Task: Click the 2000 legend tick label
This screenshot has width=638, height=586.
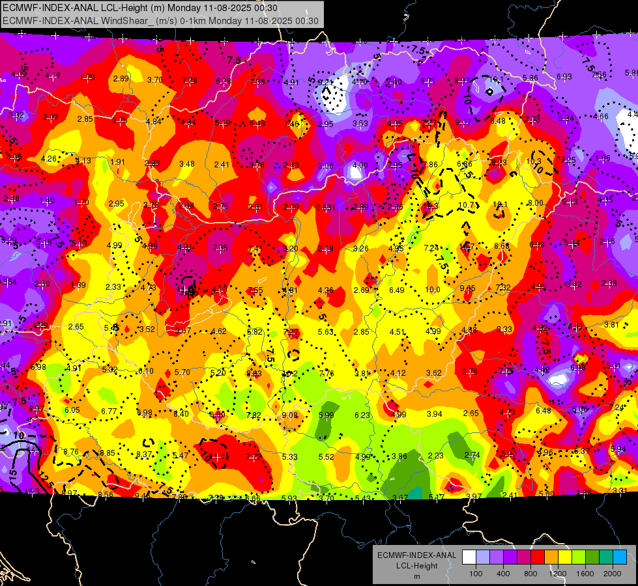Action: click(613, 574)
